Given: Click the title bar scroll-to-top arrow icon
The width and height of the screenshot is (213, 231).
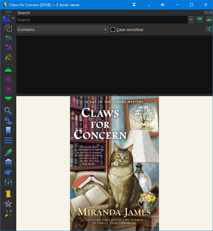Looking at the screenshot, I should click(x=134, y=5).
